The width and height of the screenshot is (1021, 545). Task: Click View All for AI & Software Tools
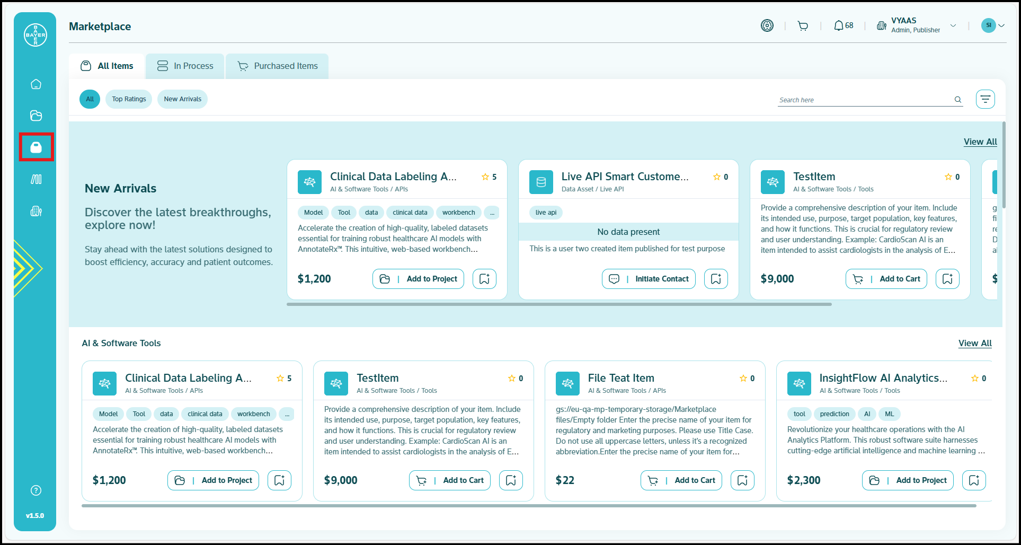974,343
